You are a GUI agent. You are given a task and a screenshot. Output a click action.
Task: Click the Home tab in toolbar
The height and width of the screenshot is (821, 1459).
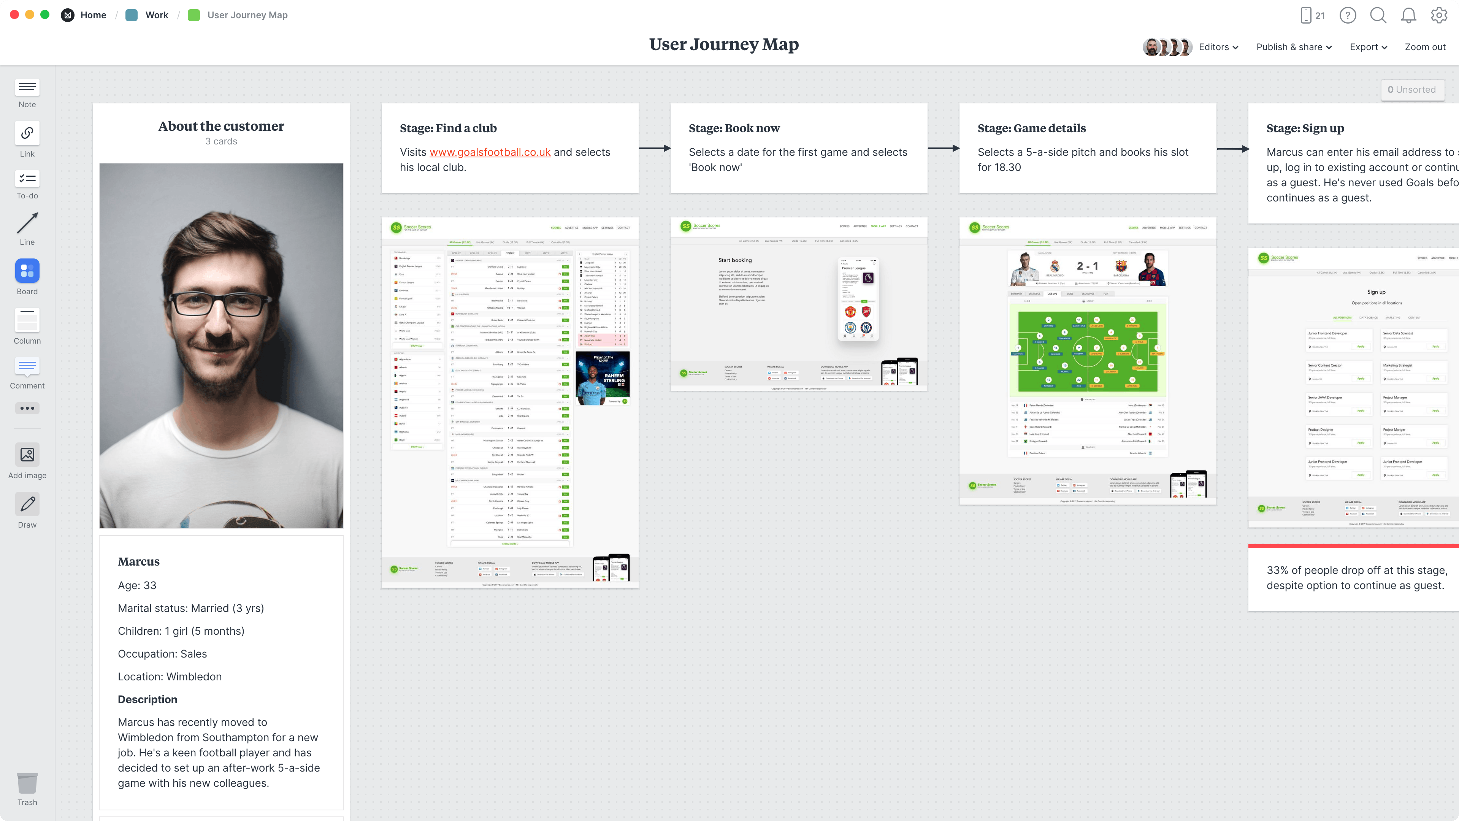(93, 14)
